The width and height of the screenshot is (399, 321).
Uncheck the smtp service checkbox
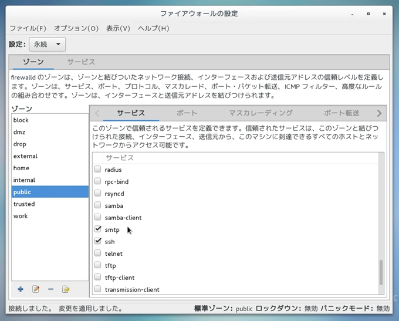tap(98, 229)
